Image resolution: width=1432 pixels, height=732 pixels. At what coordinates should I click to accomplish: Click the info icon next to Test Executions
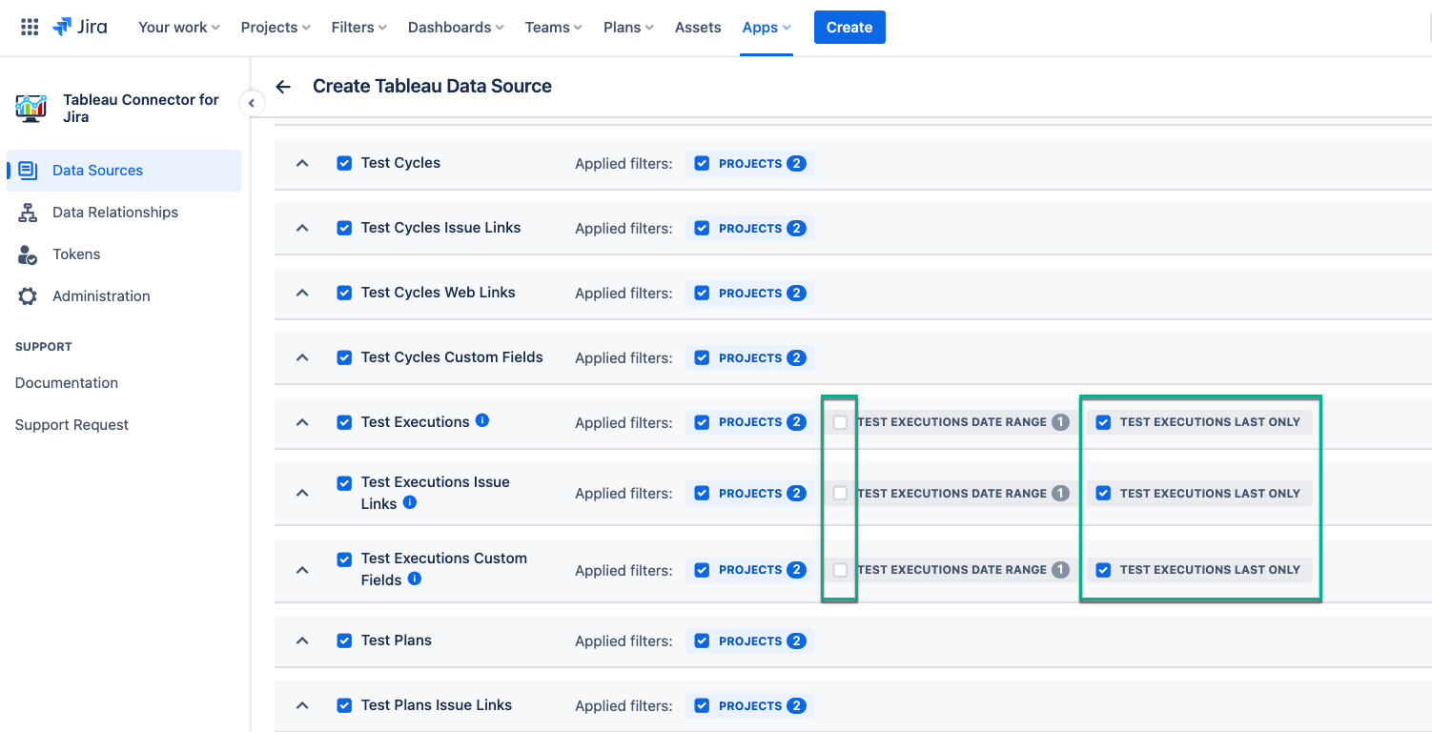point(482,420)
